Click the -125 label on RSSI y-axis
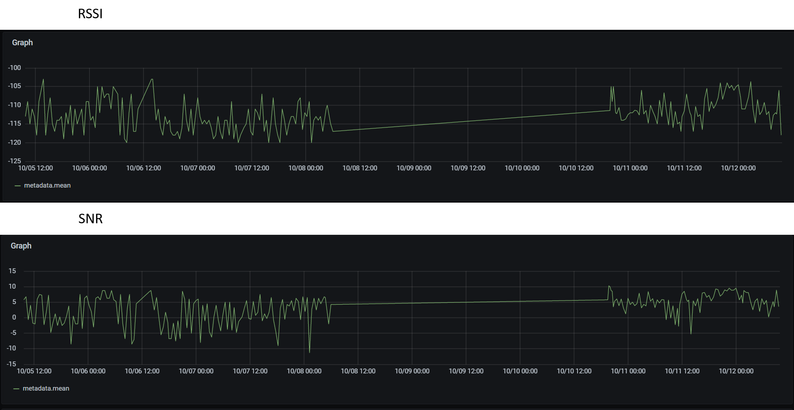This screenshot has width=794, height=410. [x=14, y=161]
